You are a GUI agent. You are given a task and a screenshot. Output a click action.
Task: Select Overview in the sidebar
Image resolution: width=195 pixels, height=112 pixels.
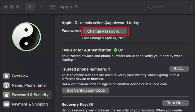click(20, 76)
